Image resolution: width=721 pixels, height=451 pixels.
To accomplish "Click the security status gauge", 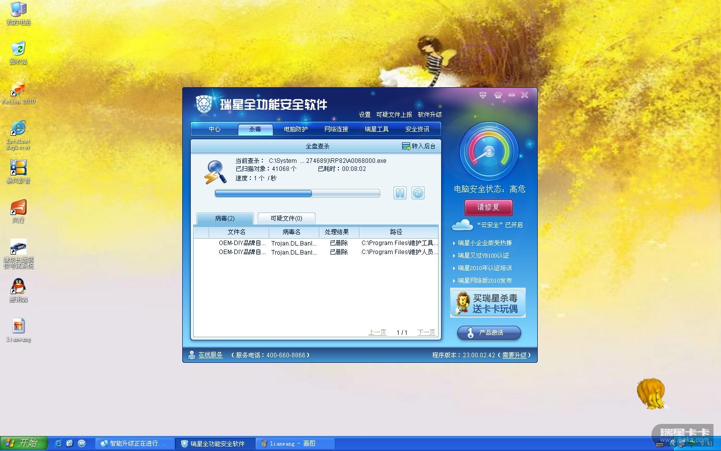I will click(x=489, y=151).
